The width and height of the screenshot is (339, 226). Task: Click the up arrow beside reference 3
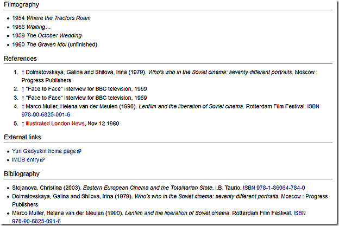(23, 98)
